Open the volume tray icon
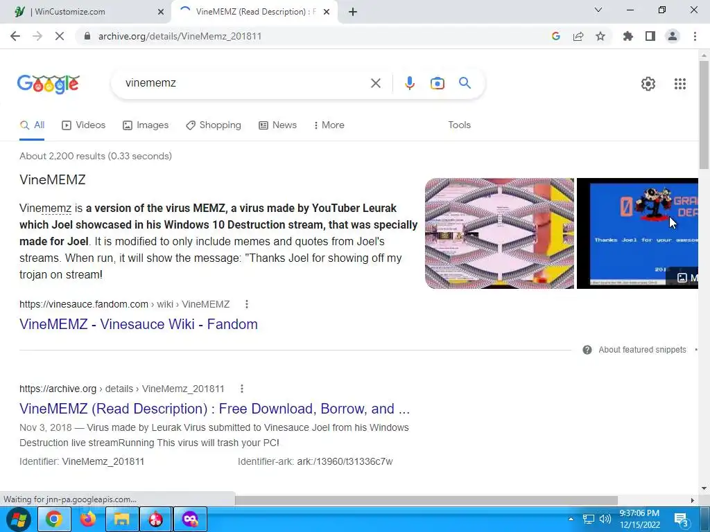The image size is (710, 532). (605, 519)
